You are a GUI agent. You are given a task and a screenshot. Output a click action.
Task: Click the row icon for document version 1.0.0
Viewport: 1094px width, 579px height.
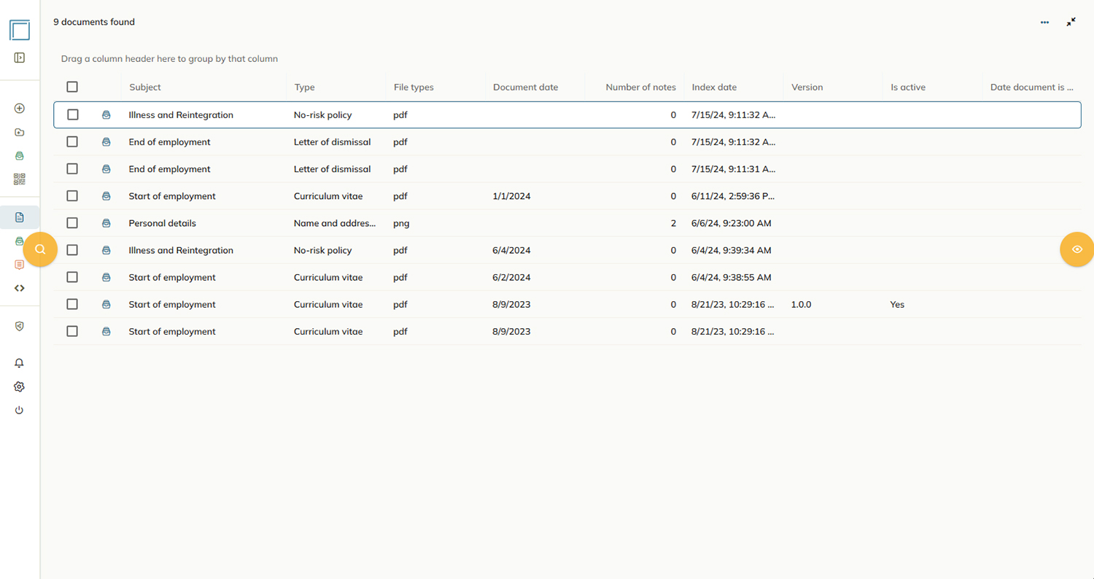(106, 304)
